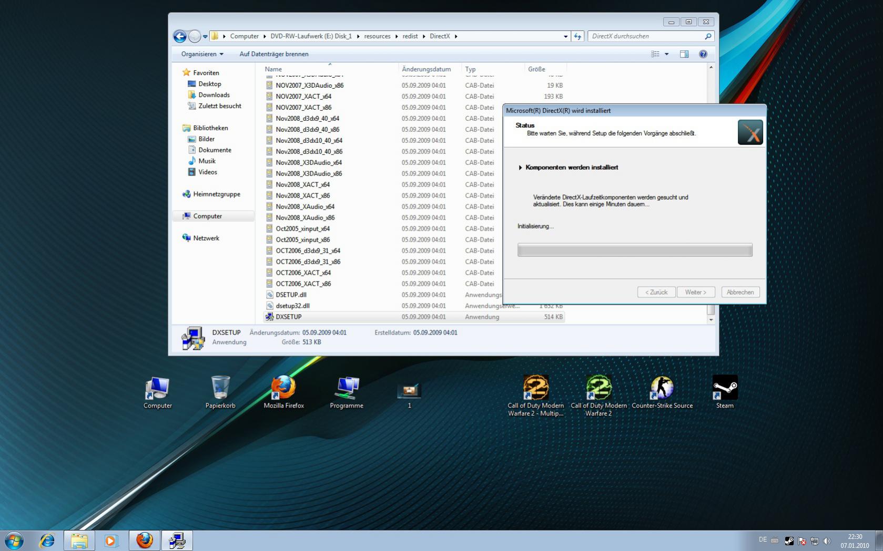Click the Weiter button
The width and height of the screenshot is (883, 551).
[x=695, y=292]
